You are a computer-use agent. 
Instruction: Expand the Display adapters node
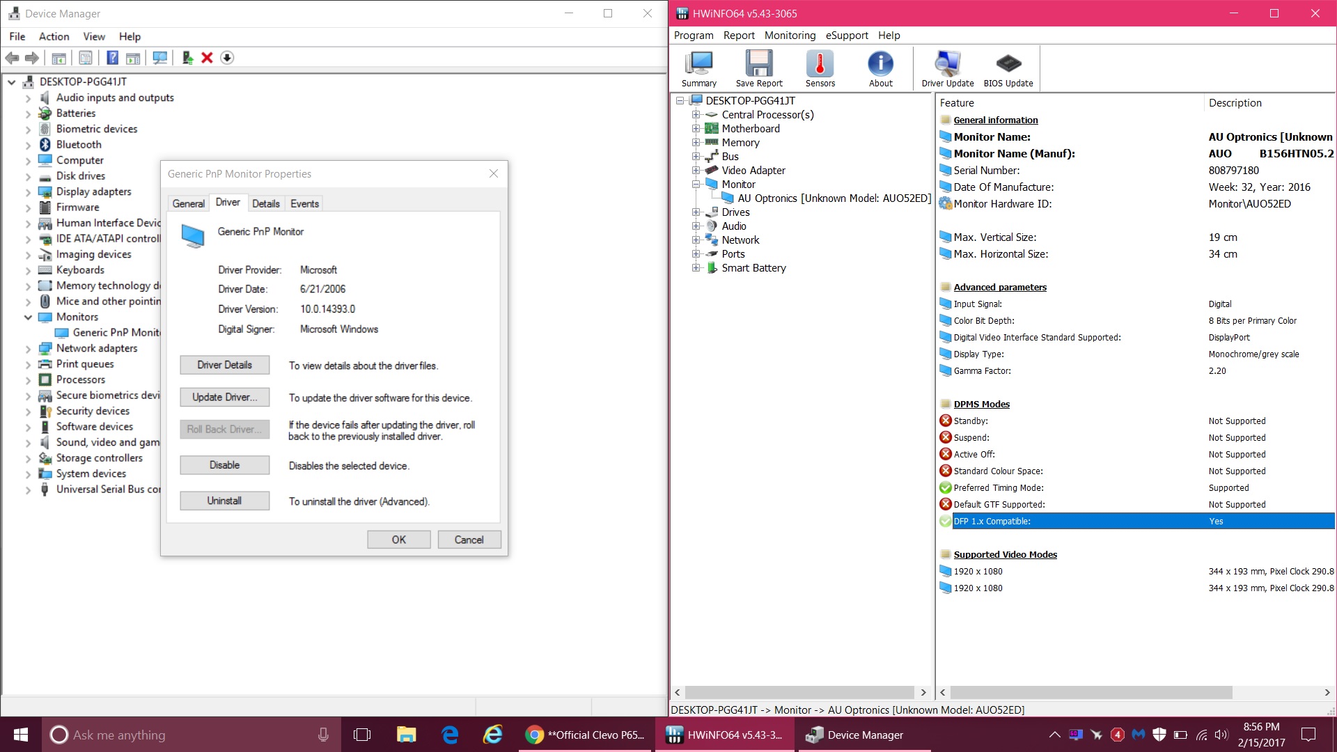28,192
